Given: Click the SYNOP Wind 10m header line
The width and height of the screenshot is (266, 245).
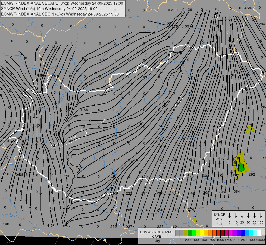Looking at the screenshot, I should 49,9.
